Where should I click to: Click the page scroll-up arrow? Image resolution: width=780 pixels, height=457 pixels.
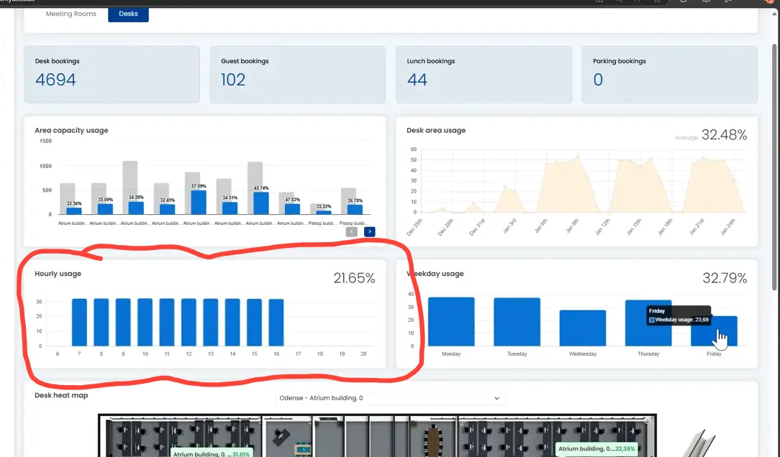pos(774,15)
